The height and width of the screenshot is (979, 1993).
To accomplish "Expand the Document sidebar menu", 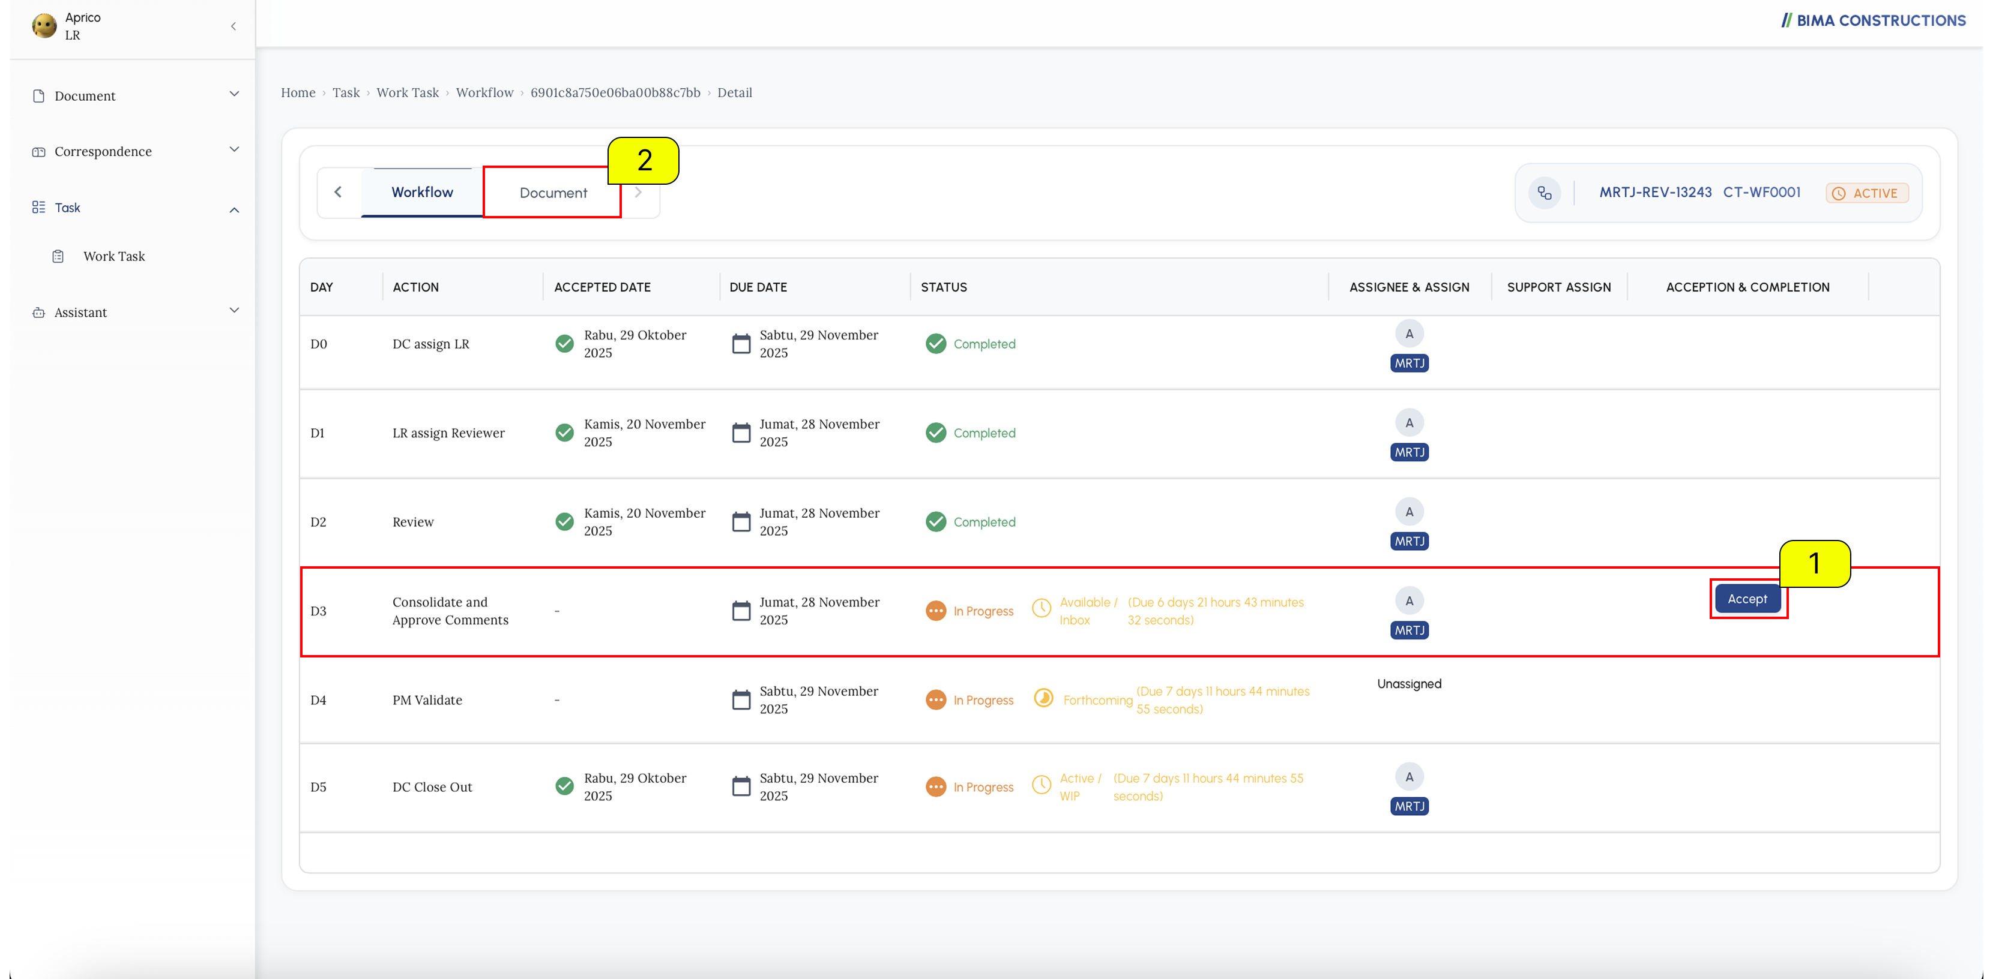I will click(234, 94).
